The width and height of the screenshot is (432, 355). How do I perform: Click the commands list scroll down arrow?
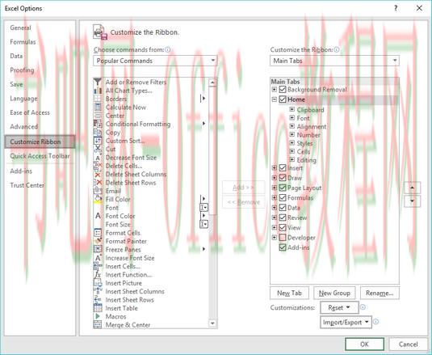point(212,323)
